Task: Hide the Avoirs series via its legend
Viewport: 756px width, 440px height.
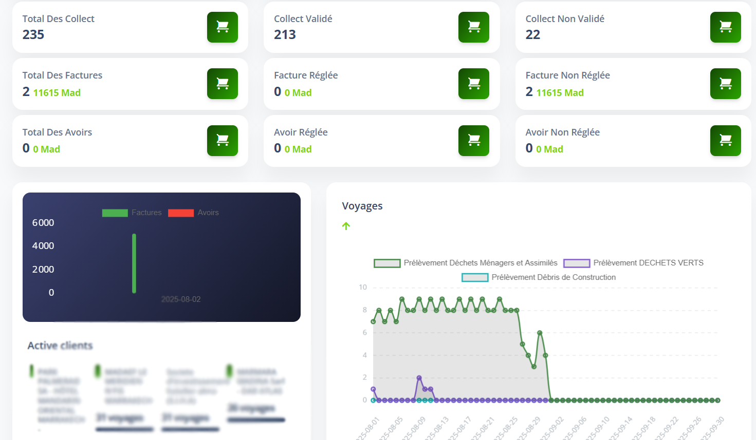Action: [x=208, y=213]
